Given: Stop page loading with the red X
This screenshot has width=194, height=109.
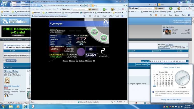Looking at the screenshot, I should click(89, 6).
